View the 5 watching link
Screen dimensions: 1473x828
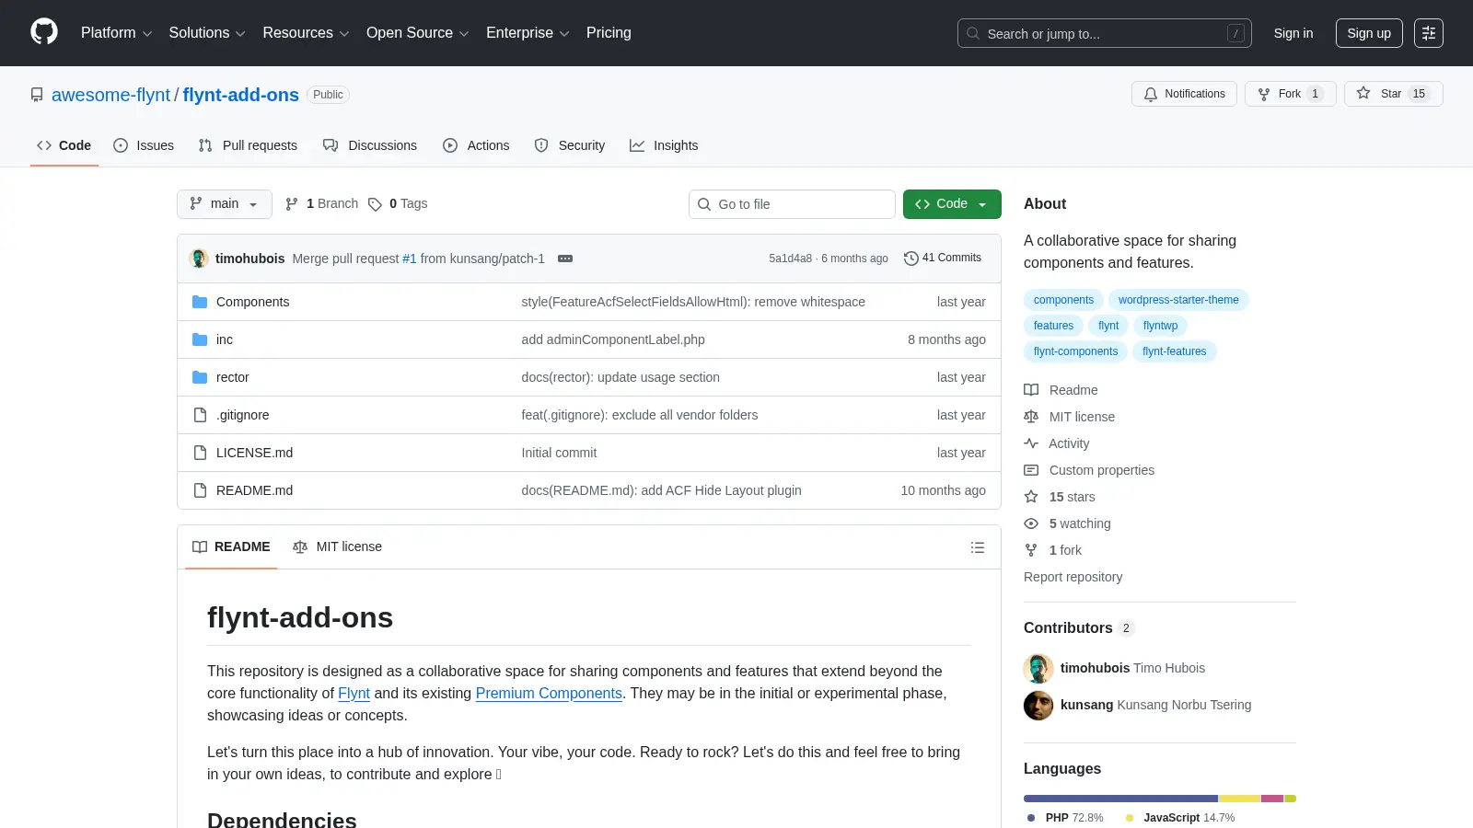[1068, 523]
